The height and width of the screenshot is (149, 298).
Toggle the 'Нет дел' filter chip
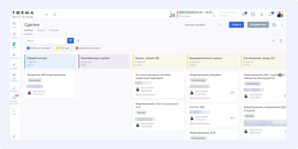tap(63, 48)
